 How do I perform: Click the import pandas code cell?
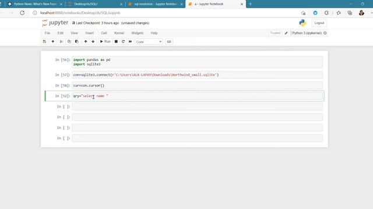(x=197, y=62)
